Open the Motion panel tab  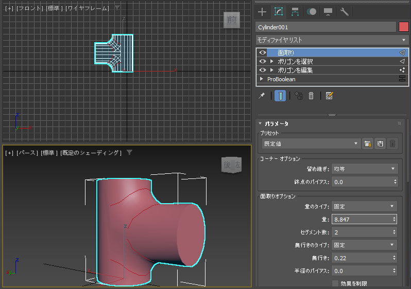point(312,12)
